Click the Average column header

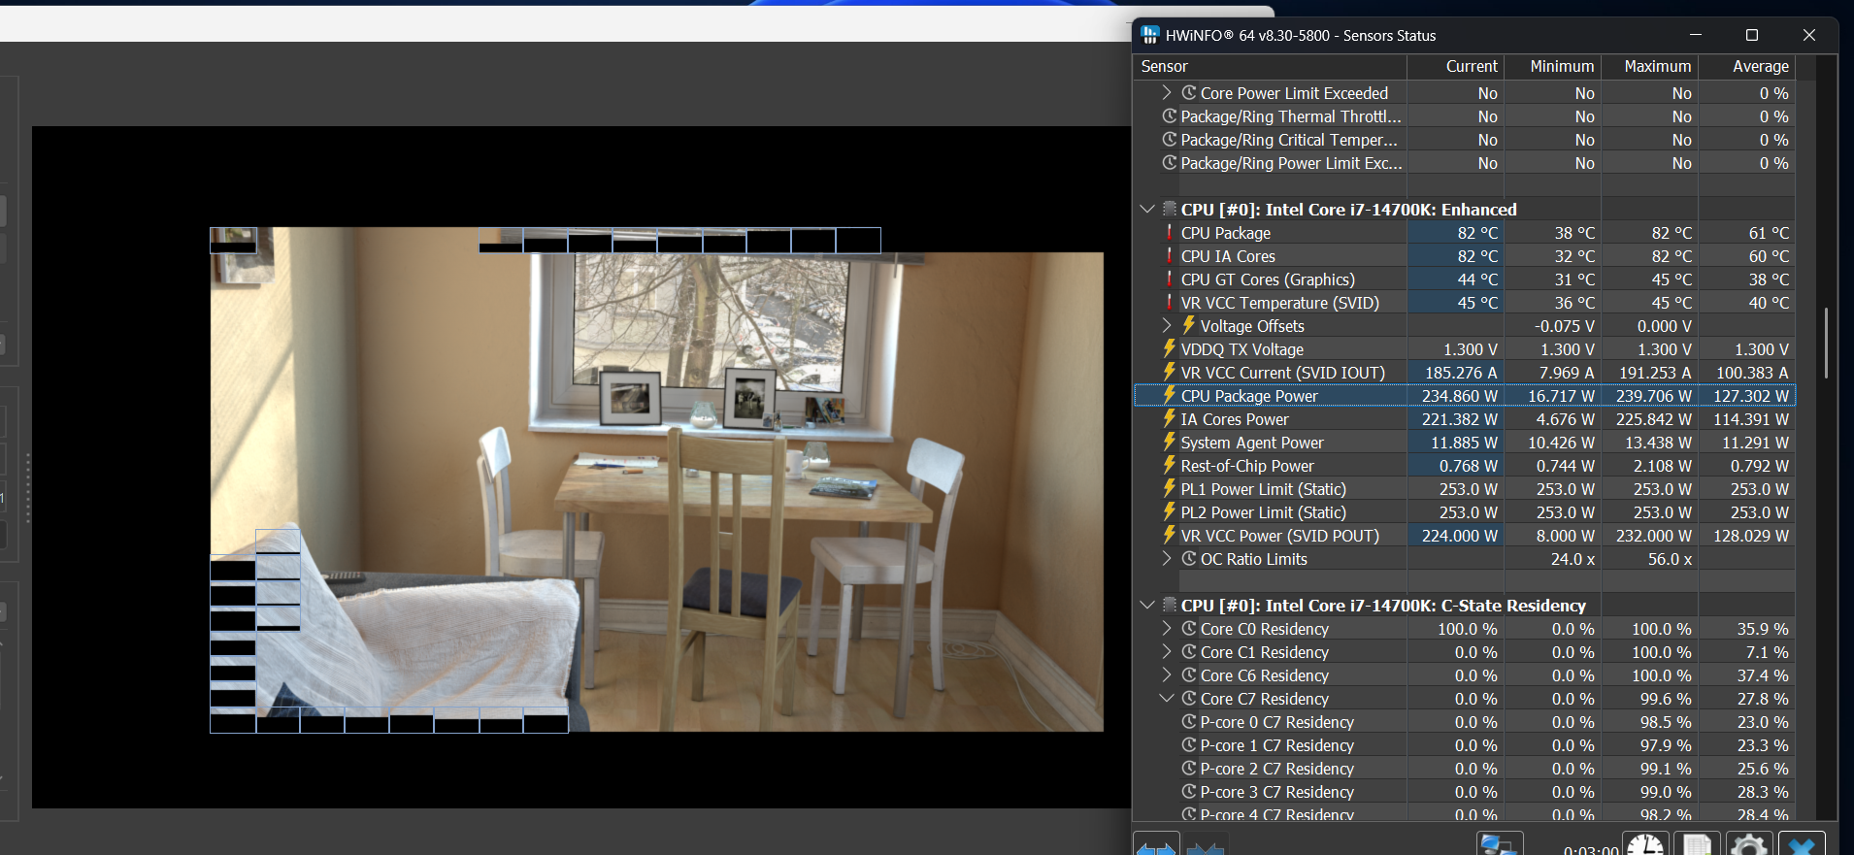pos(1747,66)
